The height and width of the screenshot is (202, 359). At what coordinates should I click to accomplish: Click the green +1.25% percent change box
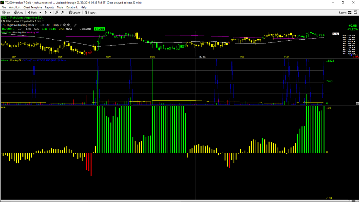click(x=99, y=29)
